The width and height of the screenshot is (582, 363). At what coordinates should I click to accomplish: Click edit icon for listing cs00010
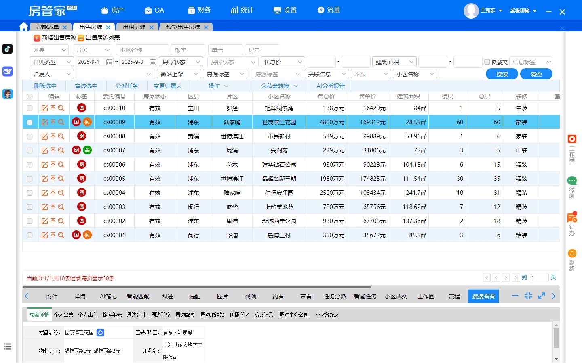click(45, 108)
